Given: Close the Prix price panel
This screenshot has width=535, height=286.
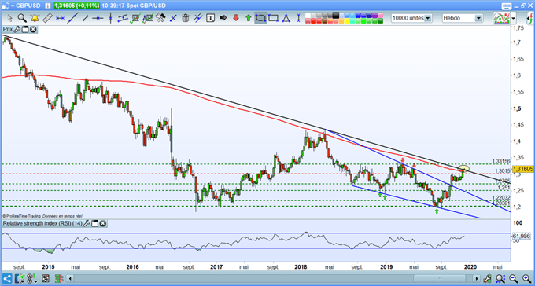Looking at the screenshot, I should [x=33, y=30].
